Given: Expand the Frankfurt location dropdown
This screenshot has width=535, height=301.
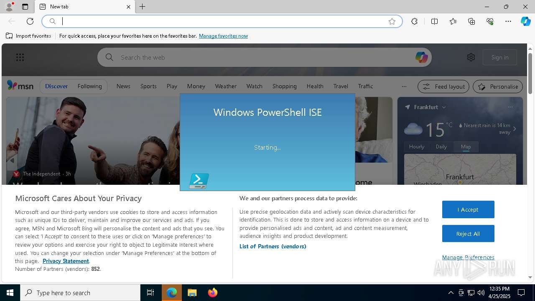Looking at the screenshot, I should pyautogui.click(x=444, y=107).
